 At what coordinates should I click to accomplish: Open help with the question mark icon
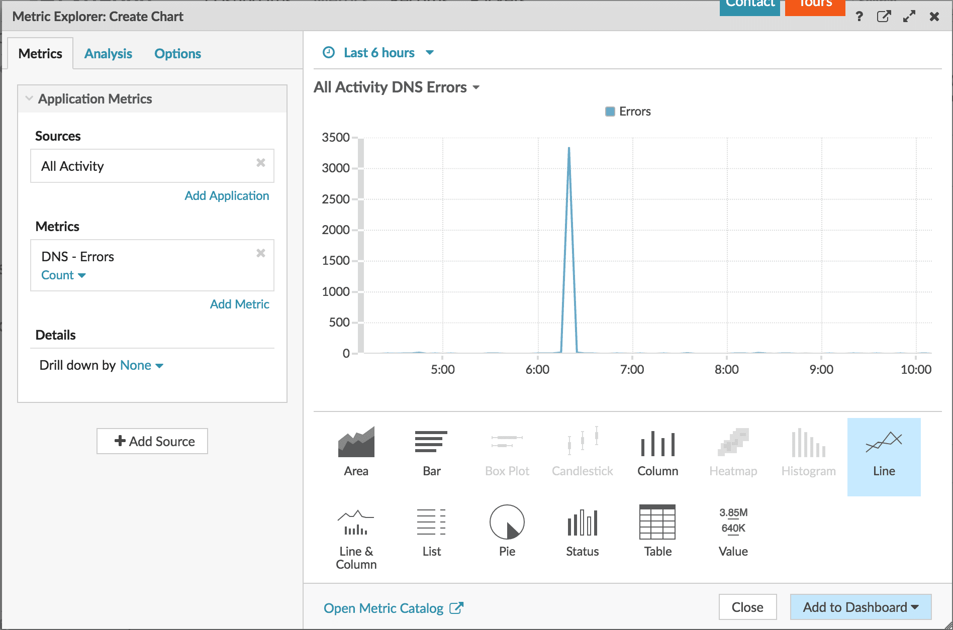(859, 16)
